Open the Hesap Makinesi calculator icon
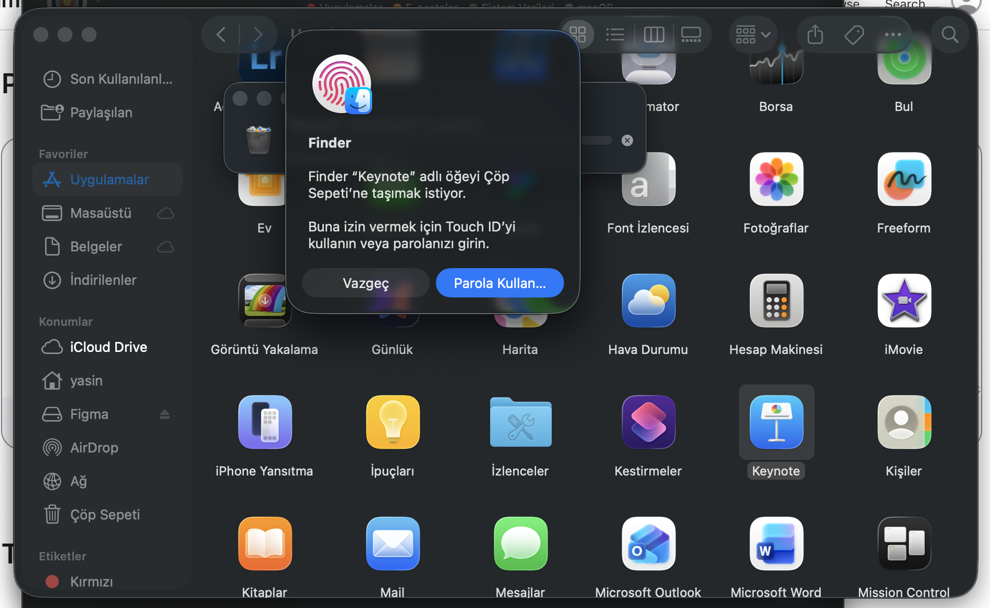 coord(776,301)
